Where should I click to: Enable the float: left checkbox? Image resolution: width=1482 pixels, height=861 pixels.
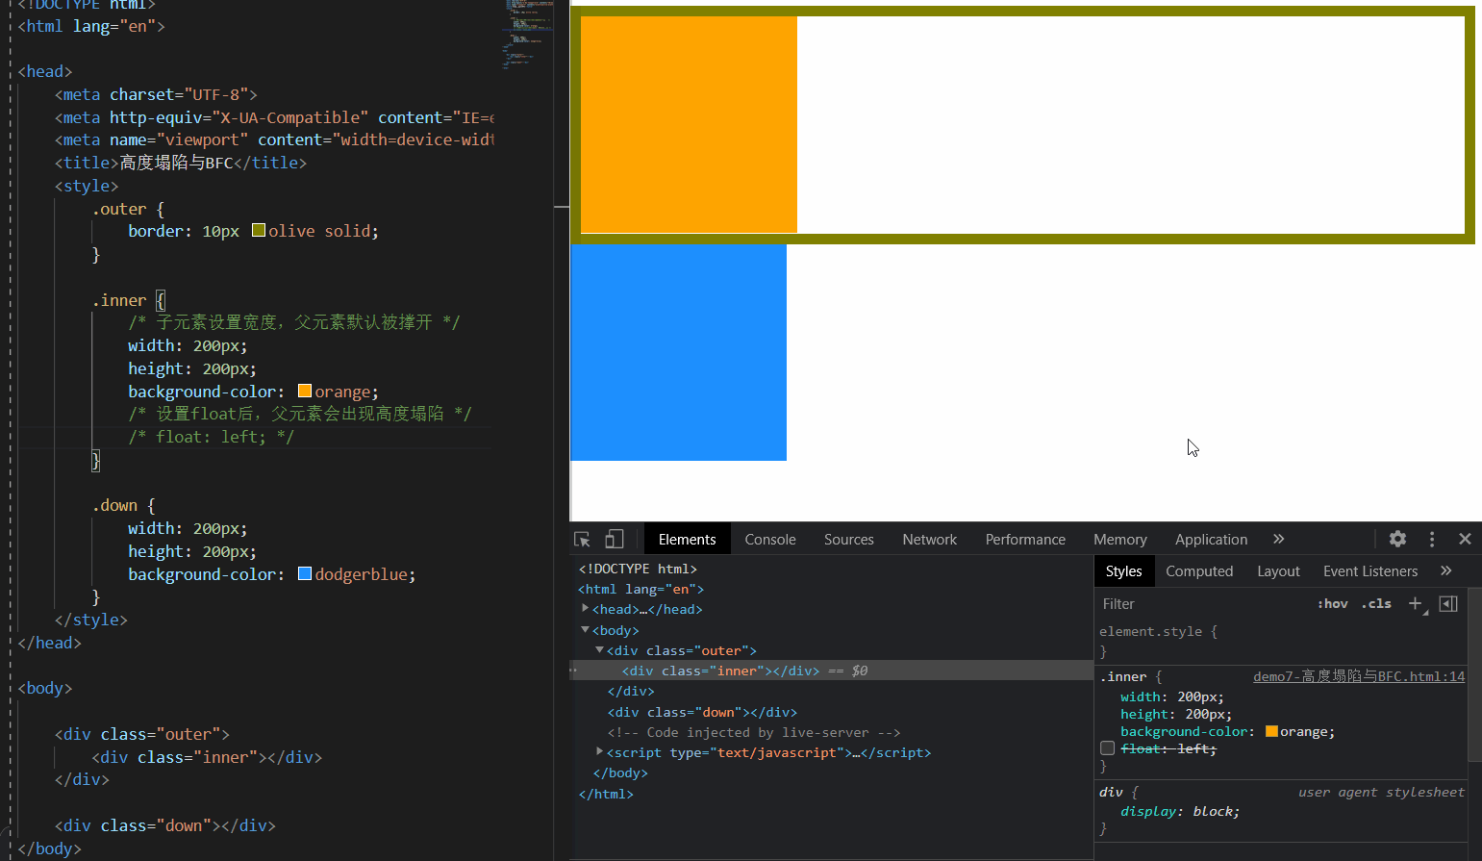pyautogui.click(x=1107, y=748)
